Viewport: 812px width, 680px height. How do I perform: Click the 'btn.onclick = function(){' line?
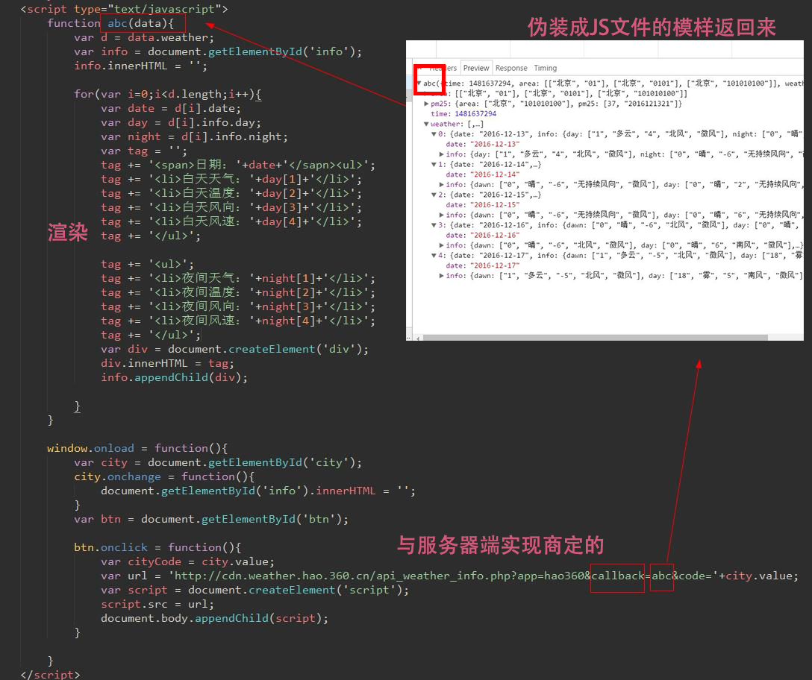click(157, 547)
